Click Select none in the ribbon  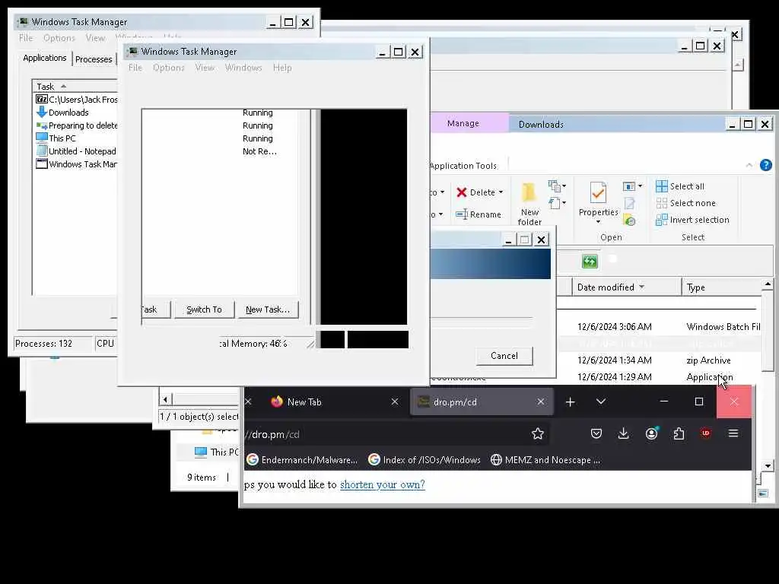(x=685, y=203)
